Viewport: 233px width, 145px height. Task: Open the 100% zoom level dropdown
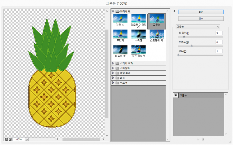tap(26, 139)
